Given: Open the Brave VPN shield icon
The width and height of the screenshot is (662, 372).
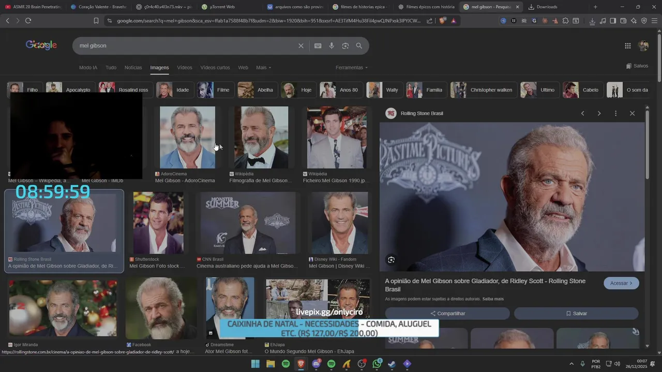Looking at the screenshot, I should click(x=644, y=21).
